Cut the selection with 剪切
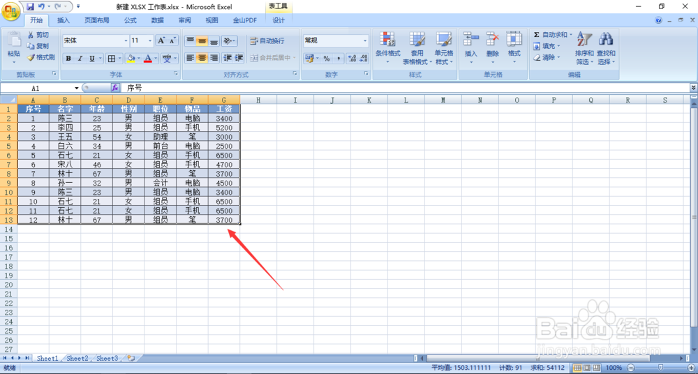This screenshot has height=374, width=698. coord(38,35)
